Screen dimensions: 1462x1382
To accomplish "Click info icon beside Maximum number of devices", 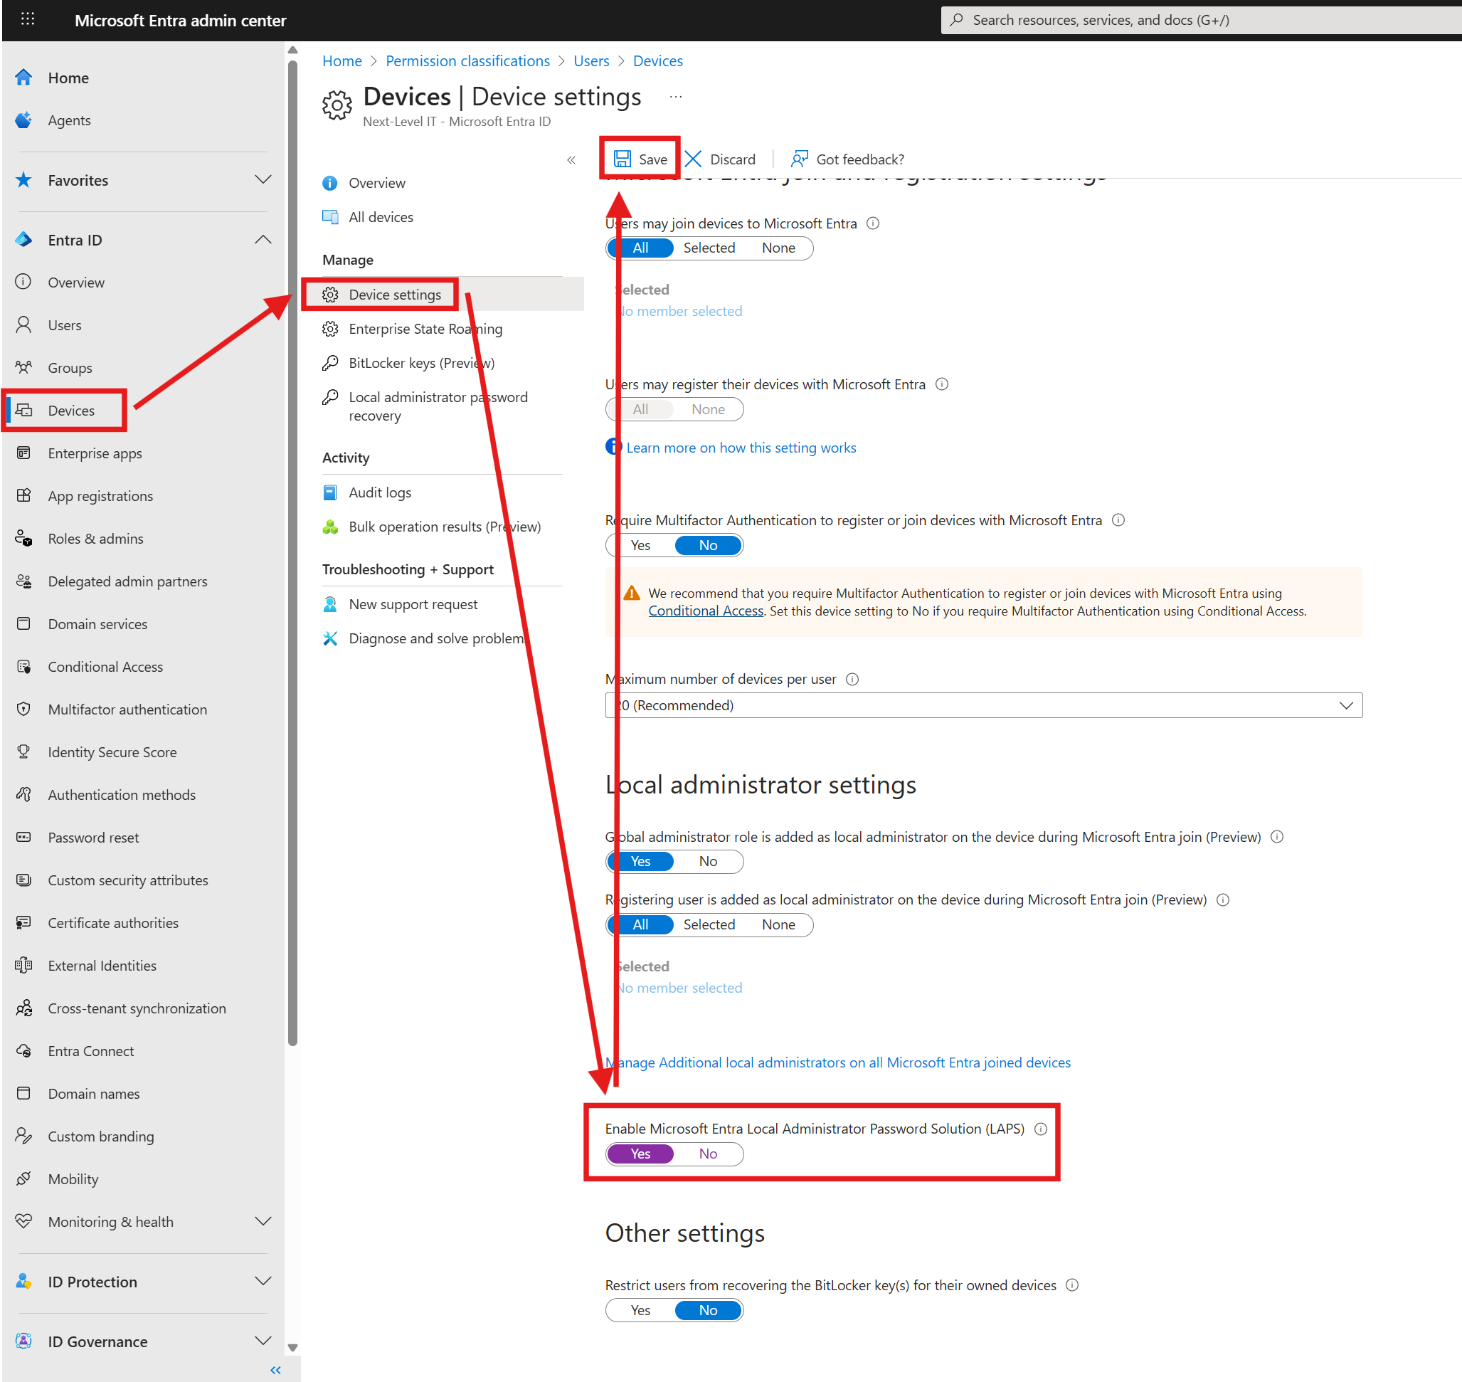I will [852, 679].
